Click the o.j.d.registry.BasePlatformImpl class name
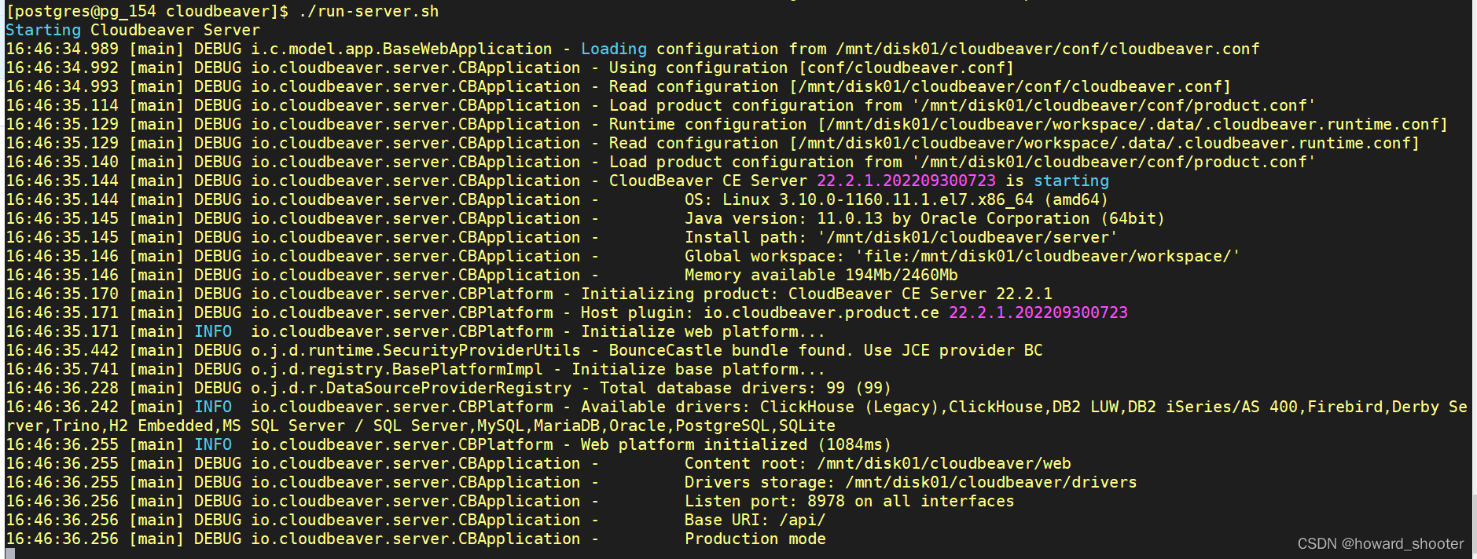Screen dimensions: 1477x559 (x=397, y=370)
